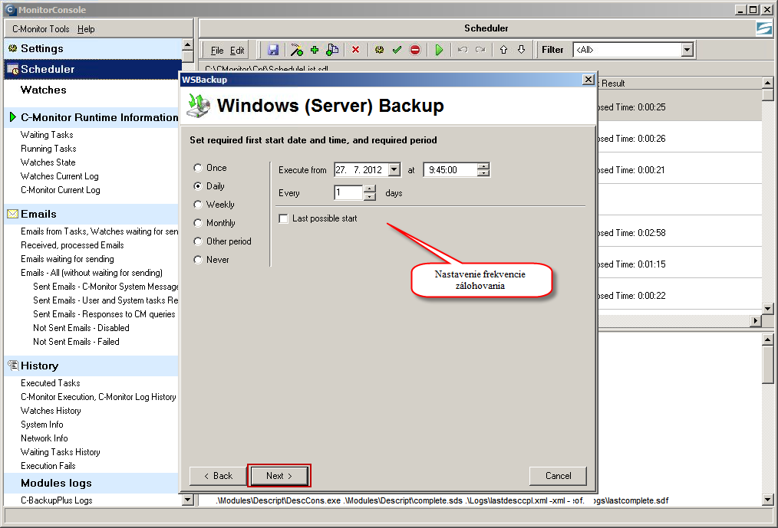Enable the Last possible start checkbox
This screenshot has width=778, height=528.
tap(283, 218)
